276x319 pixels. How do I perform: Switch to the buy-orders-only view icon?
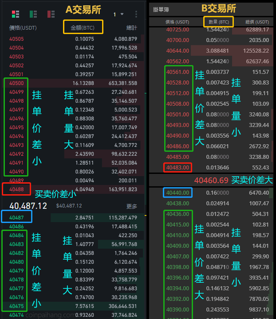(33, 14)
